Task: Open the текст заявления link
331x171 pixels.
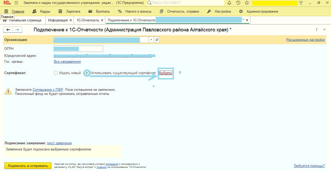Action: [59, 143]
